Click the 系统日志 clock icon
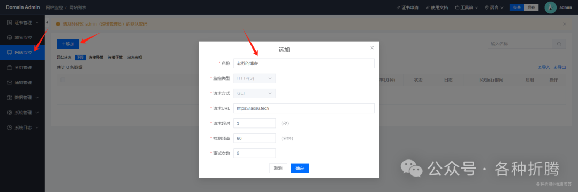This screenshot has height=192, width=578. [10, 128]
